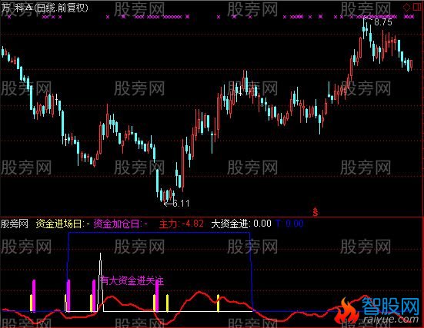Click the red diamond icon at chart corner
424x328 pixels.
(406, 7)
